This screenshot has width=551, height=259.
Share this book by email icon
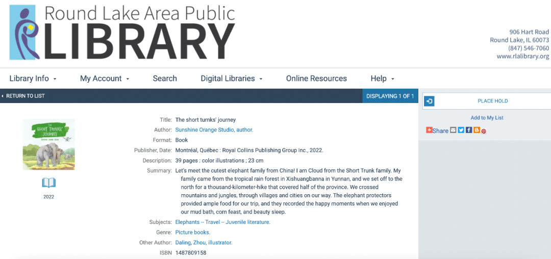pos(453,130)
